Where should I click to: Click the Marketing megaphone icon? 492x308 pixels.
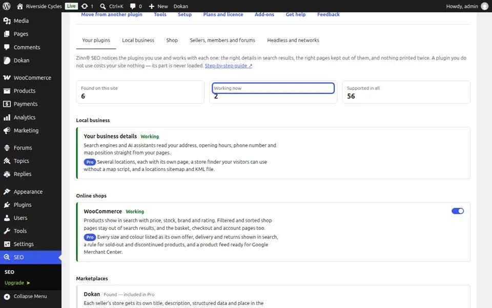[7, 130]
